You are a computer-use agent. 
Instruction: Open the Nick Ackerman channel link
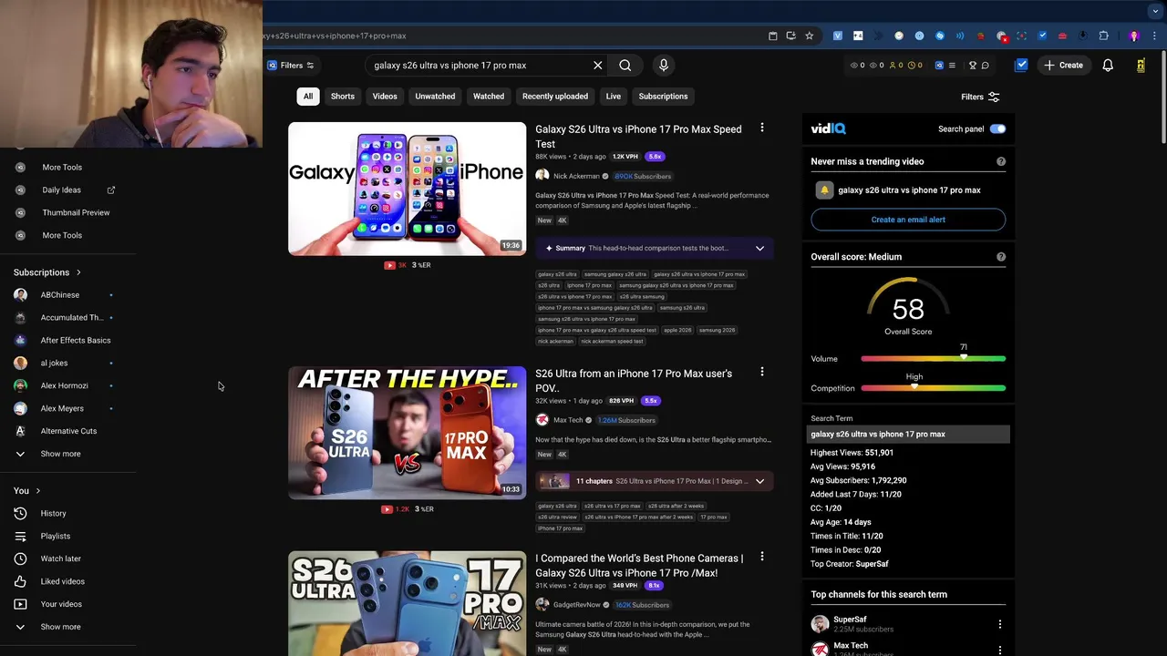click(x=576, y=176)
